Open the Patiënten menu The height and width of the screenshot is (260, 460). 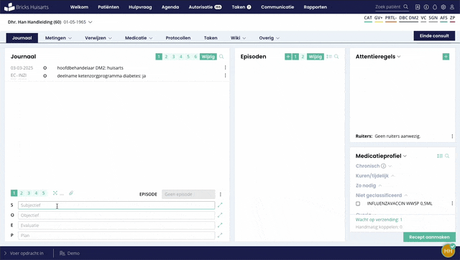(109, 7)
